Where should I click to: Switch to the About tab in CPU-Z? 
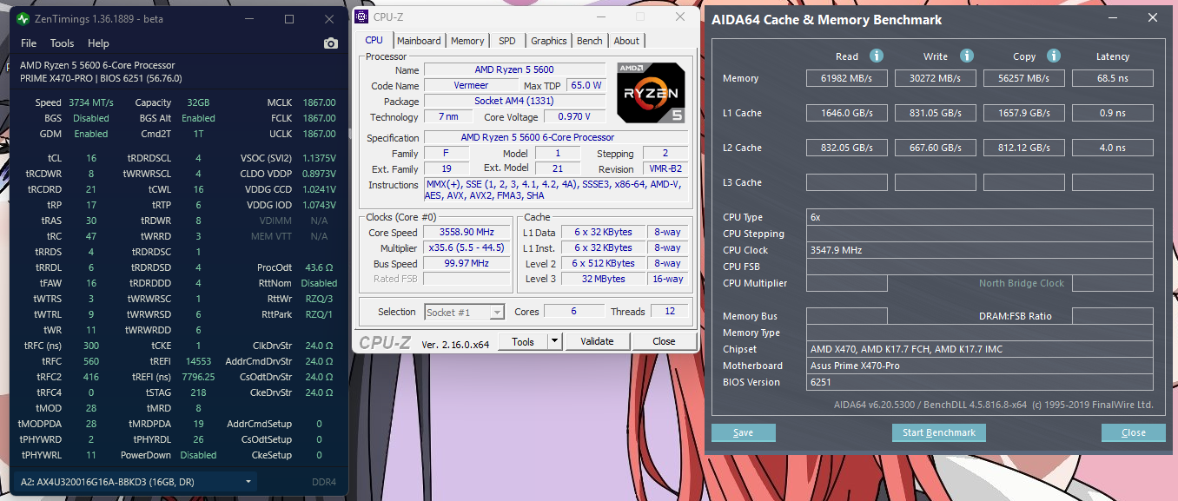(626, 41)
